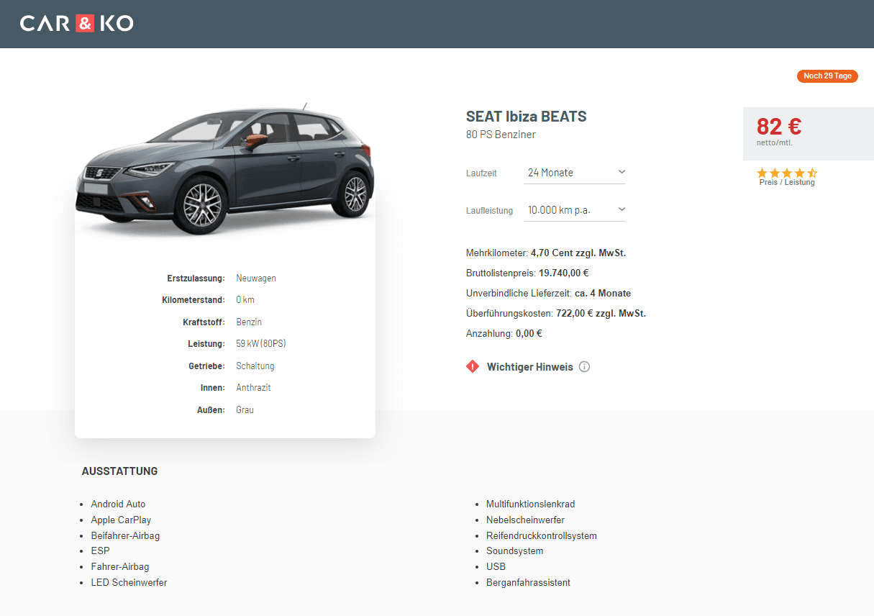Click the star rating icons

click(787, 173)
